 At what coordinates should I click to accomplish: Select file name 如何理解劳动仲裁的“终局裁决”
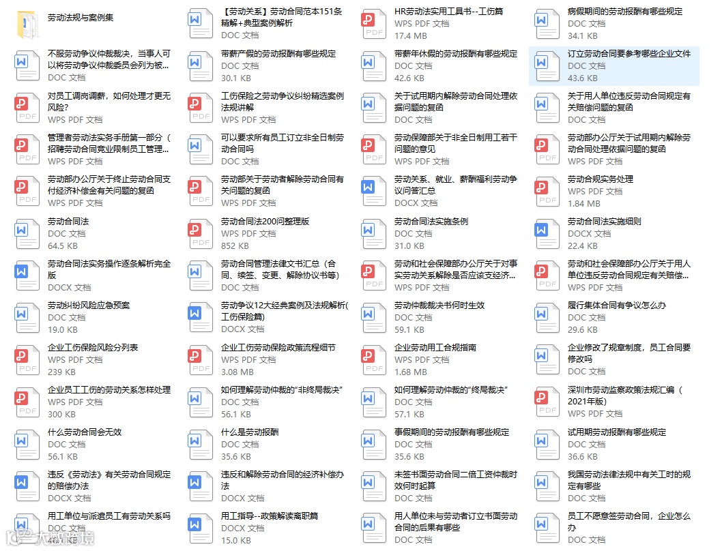point(451,390)
